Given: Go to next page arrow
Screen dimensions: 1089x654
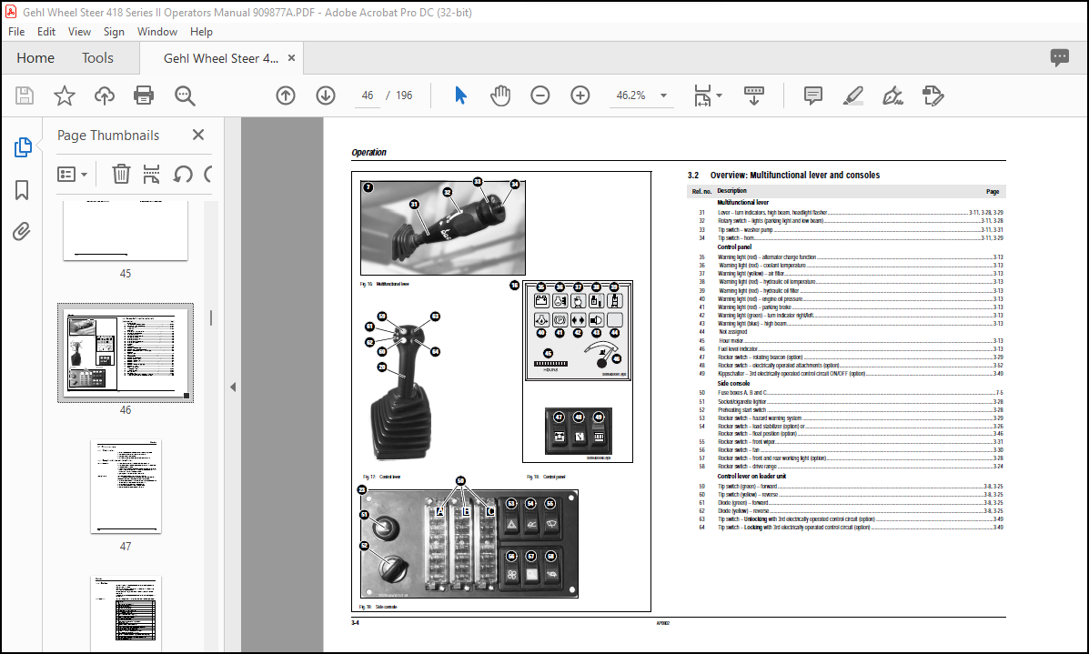Looking at the screenshot, I should point(326,96).
